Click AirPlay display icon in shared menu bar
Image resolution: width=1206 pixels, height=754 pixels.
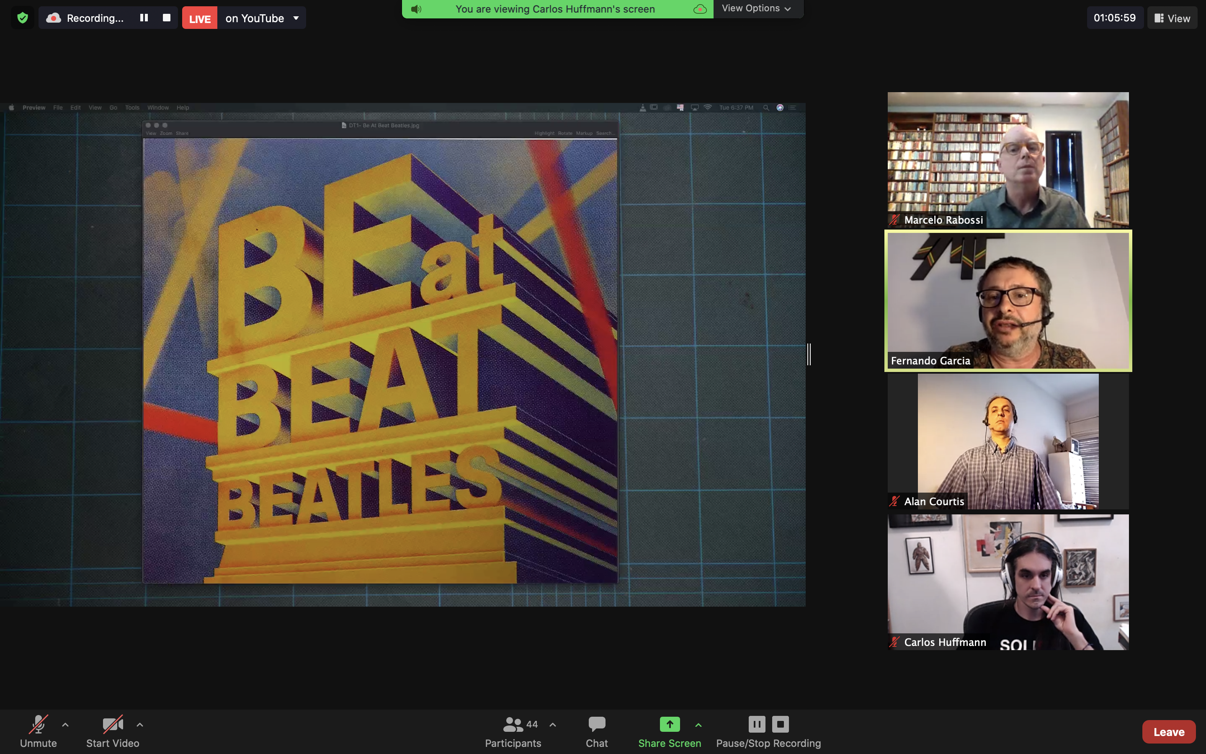tap(694, 107)
